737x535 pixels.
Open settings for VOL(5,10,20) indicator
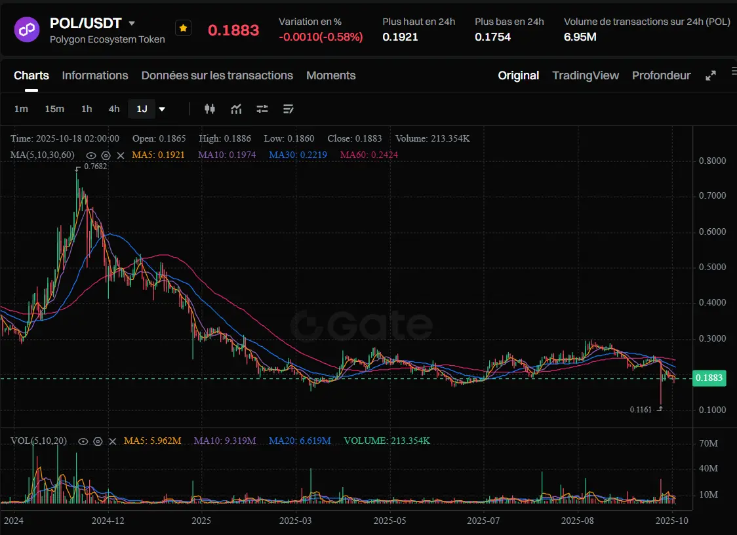click(x=98, y=441)
